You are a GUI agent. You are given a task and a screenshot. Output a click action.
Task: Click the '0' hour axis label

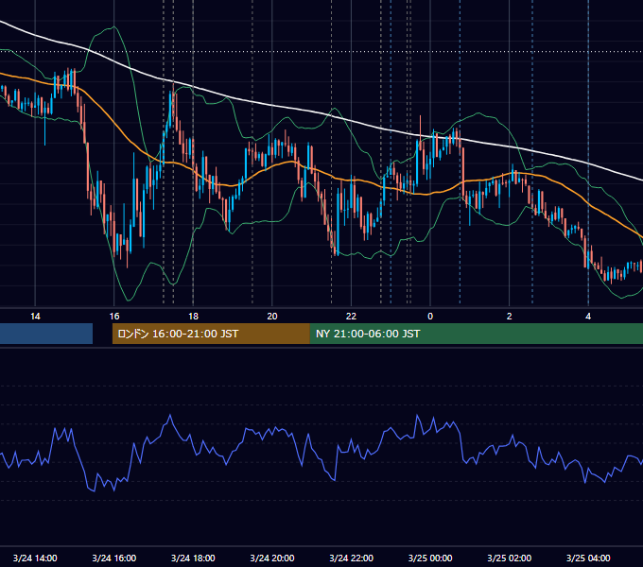pyautogui.click(x=430, y=317)
